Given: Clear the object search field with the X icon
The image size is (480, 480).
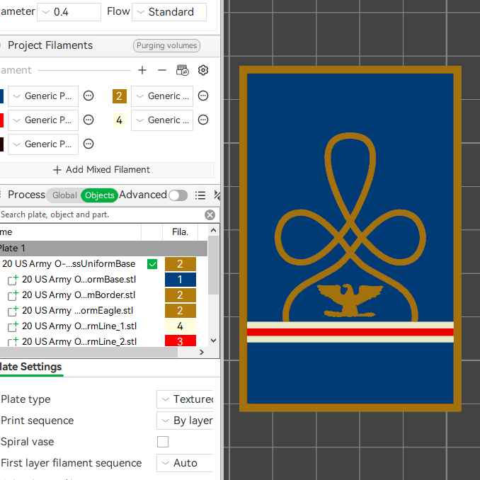Looking at the screenshot, I should point(210,215).
